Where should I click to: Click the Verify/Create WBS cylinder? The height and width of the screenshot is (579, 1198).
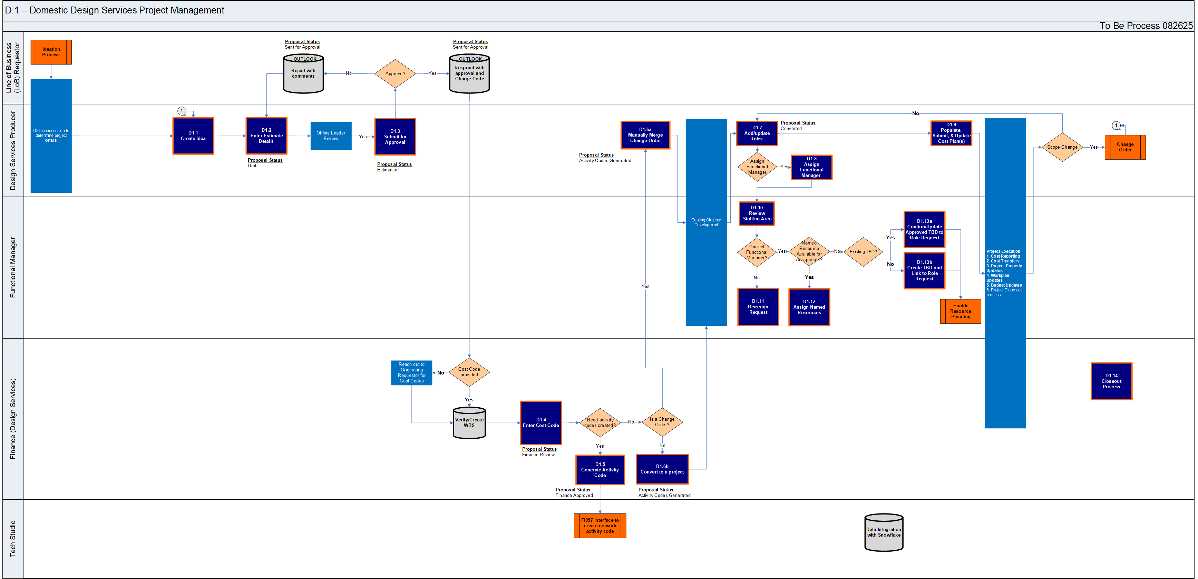click(469, 423)
